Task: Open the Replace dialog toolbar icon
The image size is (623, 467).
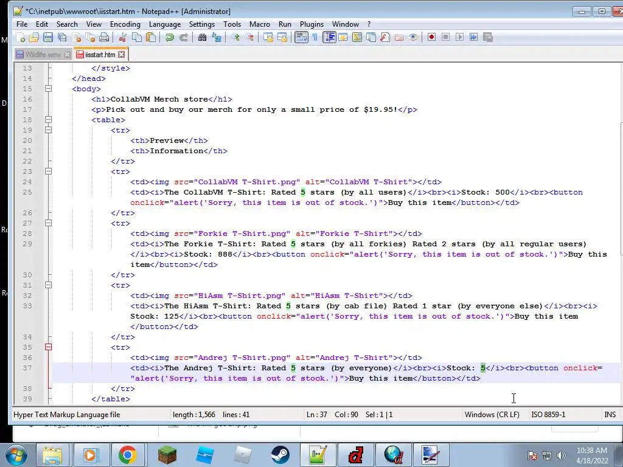Action: [217, 37]
